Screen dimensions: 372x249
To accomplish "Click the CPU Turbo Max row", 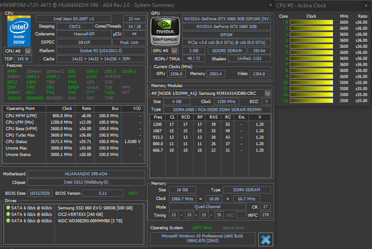I will (x=73, y=135).
